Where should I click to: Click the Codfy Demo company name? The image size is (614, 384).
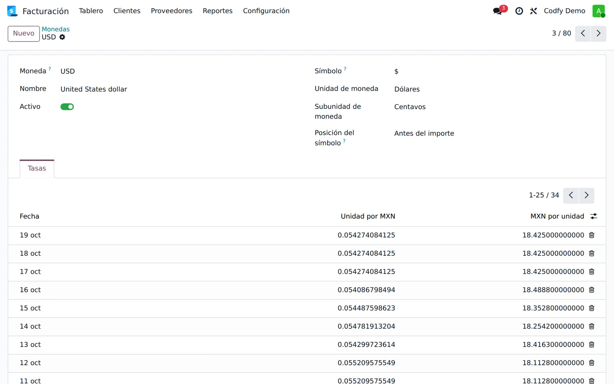pos(564,11)
